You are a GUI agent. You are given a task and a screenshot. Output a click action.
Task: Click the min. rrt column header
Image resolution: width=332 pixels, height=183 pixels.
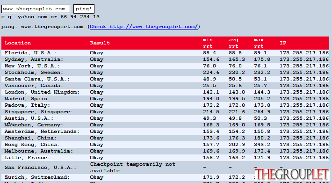coord(209,43)
